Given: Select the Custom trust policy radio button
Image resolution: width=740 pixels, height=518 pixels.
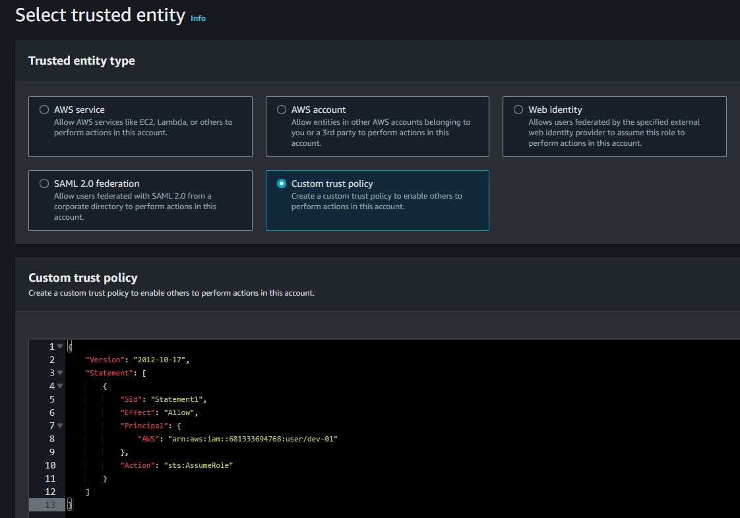Looking at the screenshot, I should point(282,183).
